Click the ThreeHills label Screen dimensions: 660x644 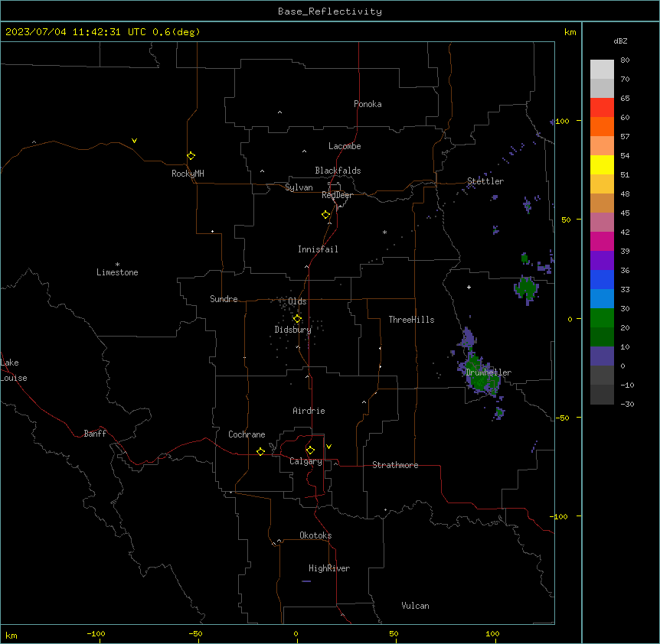pyautogui.click(x=411, y=320)
